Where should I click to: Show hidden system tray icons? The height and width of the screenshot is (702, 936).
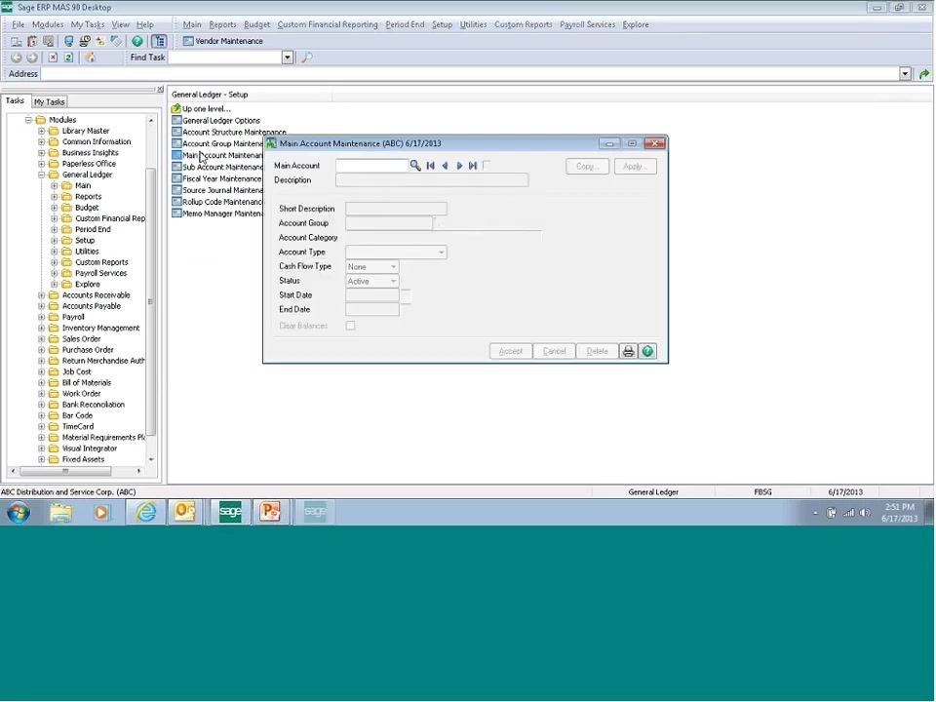pyautogui.click(x=815, y=513)
